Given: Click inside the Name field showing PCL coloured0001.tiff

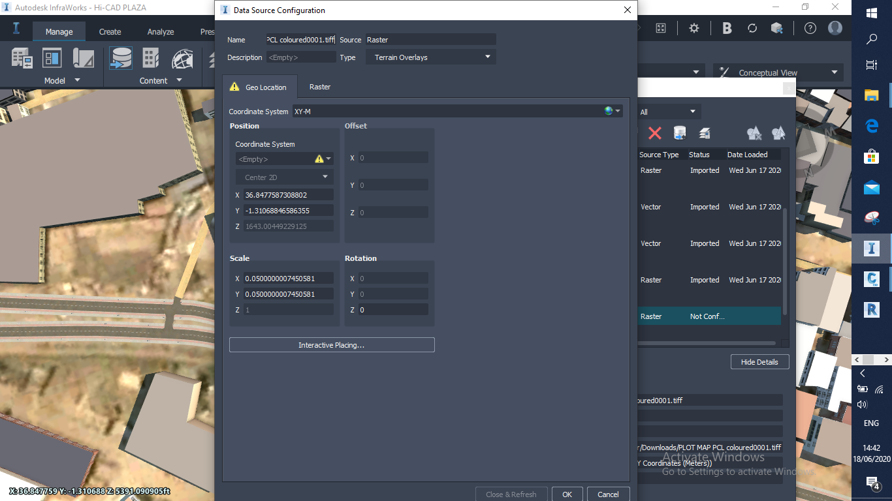Looking at the screenshot, I should (x=300, y=39).
